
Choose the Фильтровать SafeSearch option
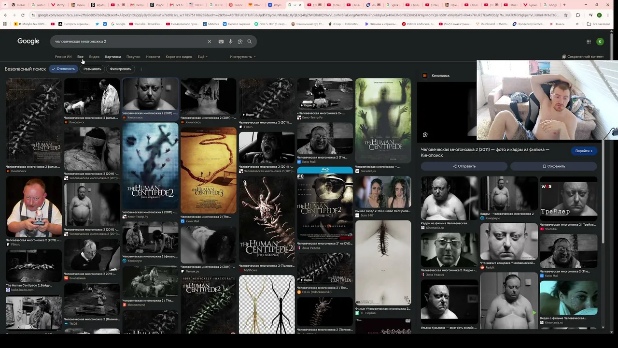pyautogui.click(x=120, y=69)
